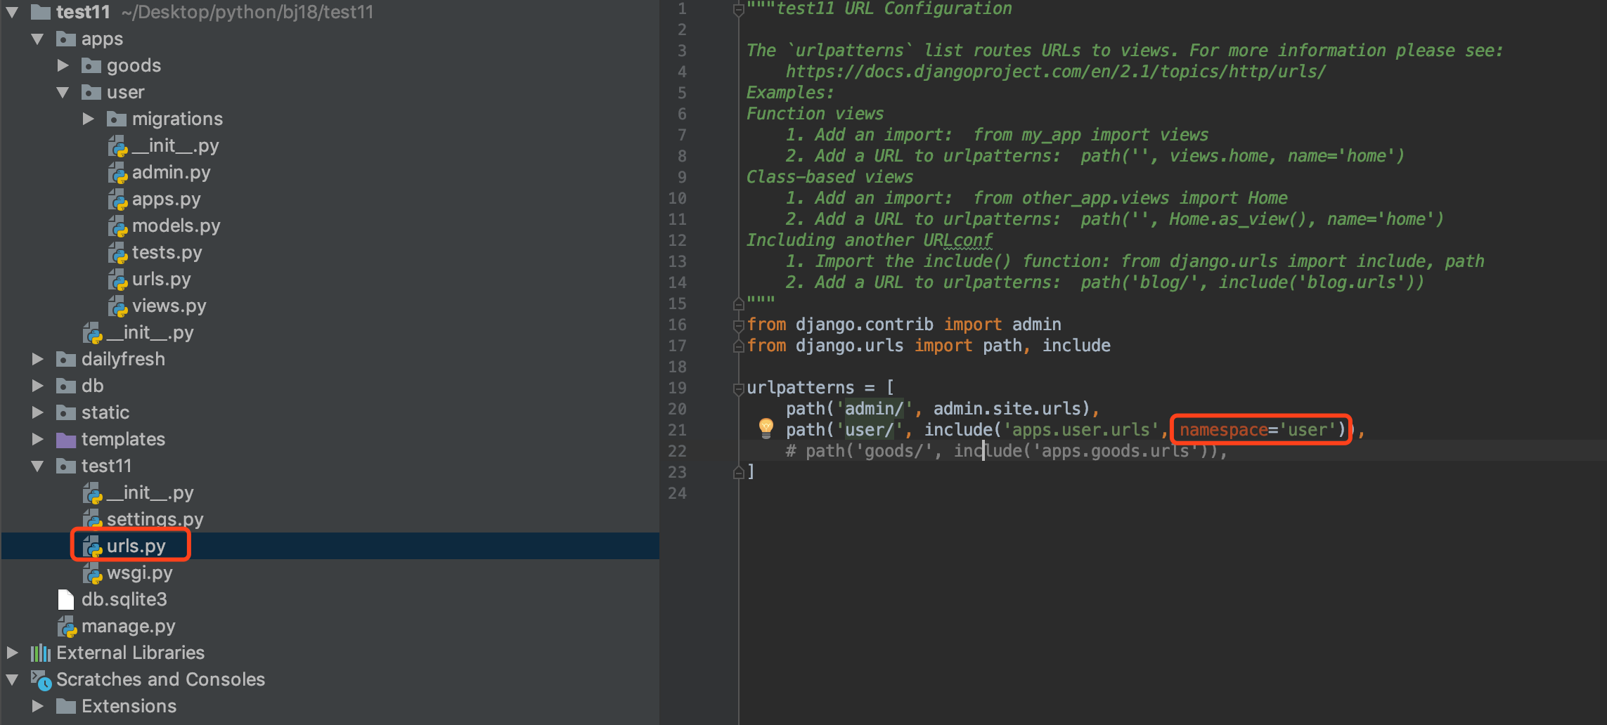Screen dimensions: 1607x725
Task: Click the views.py Python file icon
Action: (118, 306)
